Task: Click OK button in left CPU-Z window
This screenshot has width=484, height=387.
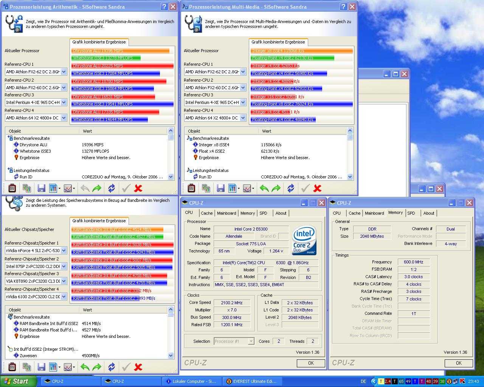Action: (311, 363)
